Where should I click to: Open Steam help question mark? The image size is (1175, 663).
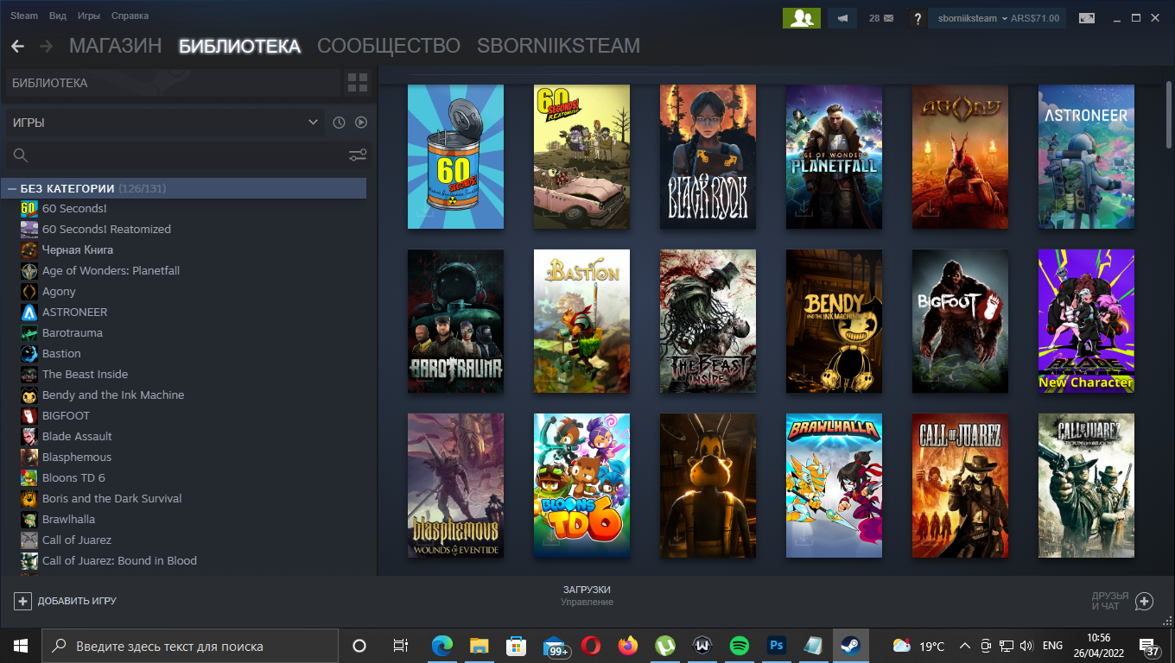click(918, 19)
